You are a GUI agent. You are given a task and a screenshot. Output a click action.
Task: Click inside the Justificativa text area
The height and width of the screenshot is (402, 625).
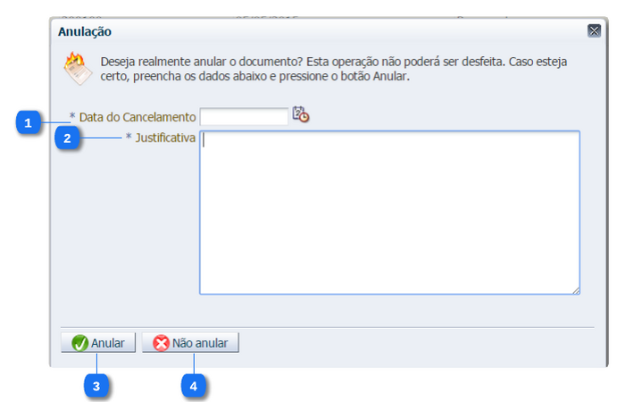click(389, 213)
